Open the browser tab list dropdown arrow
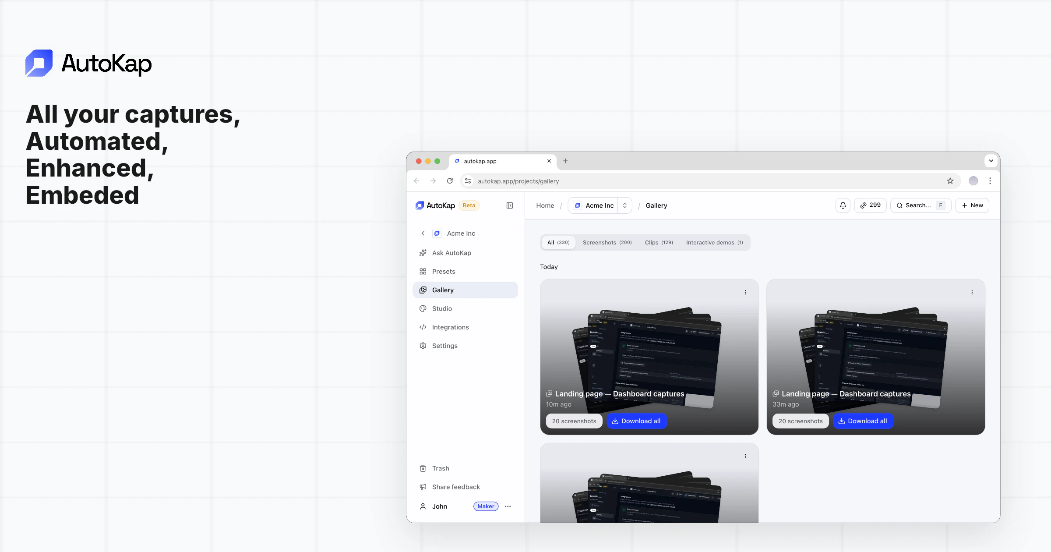Screen dimensions: 1051x552 pos(991,161)
